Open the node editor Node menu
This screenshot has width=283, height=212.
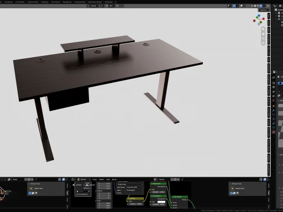[114, 180]
